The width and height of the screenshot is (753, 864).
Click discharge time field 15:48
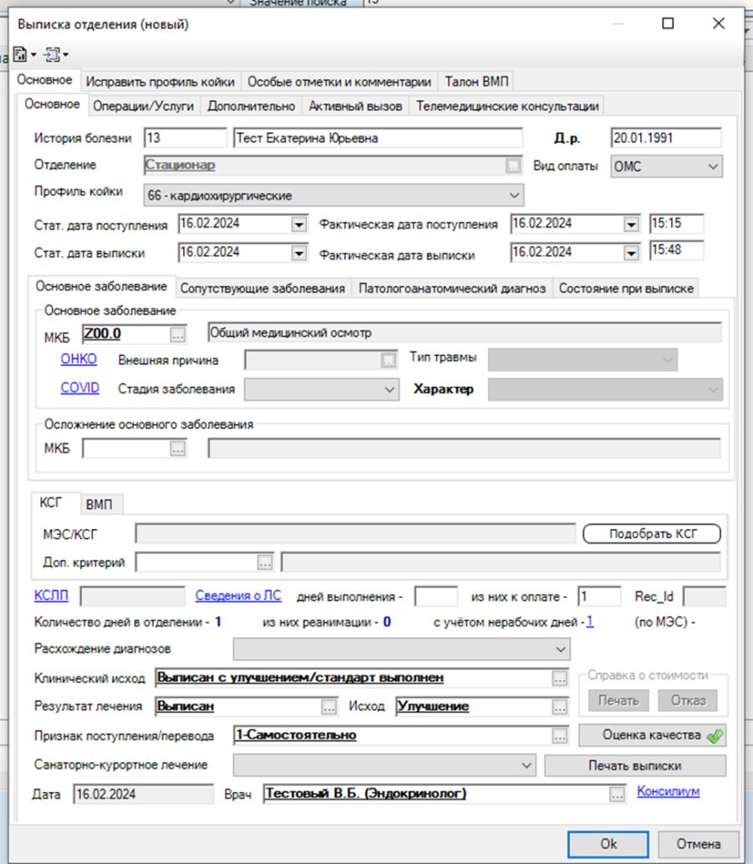pyautogui.click(x=676, y=250)
